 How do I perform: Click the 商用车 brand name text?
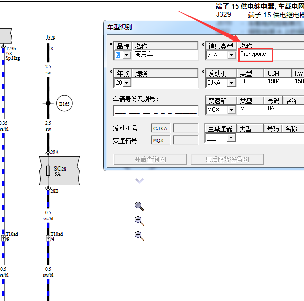click(144, 54)
